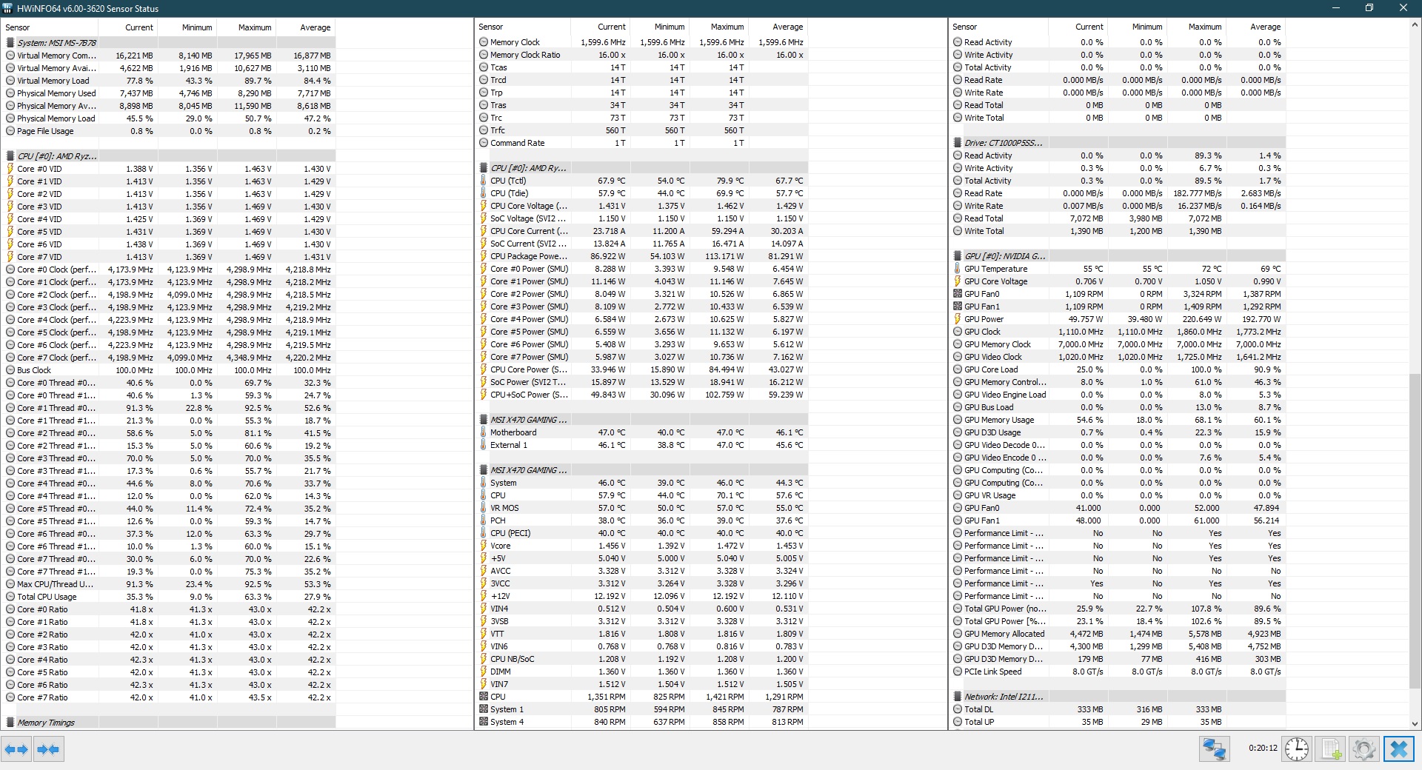This screenshot has height=770, width=1422.
Task: Select the Trfc memory timing row
Action: 642,130
